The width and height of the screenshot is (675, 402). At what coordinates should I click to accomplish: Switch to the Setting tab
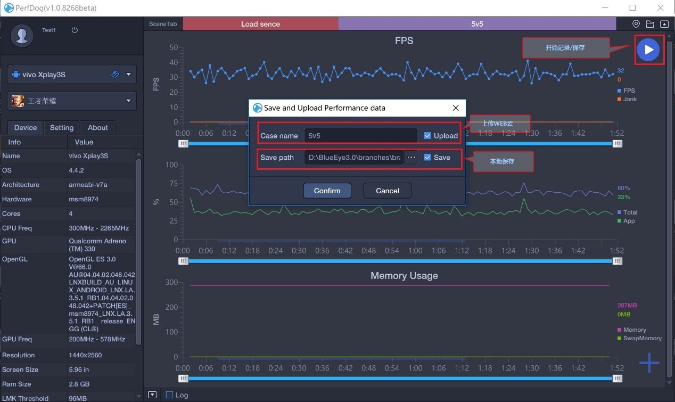[x=61, y=127]
